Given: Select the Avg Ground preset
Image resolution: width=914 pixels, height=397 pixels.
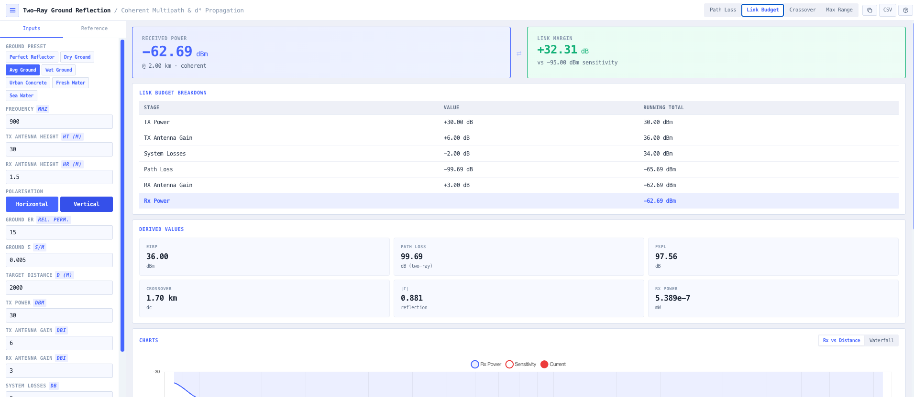Looking at the screenshot, I should tap(22, 70).
